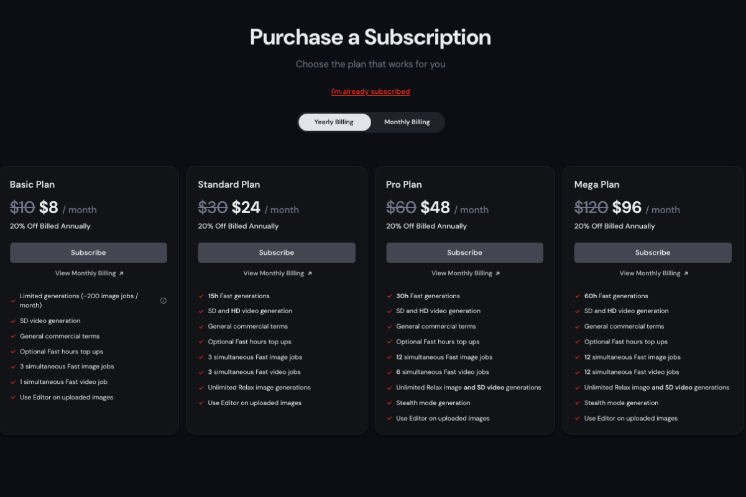
Task: Click arrow icon after Mega View Monthly Billing
Action: [686, 273]
